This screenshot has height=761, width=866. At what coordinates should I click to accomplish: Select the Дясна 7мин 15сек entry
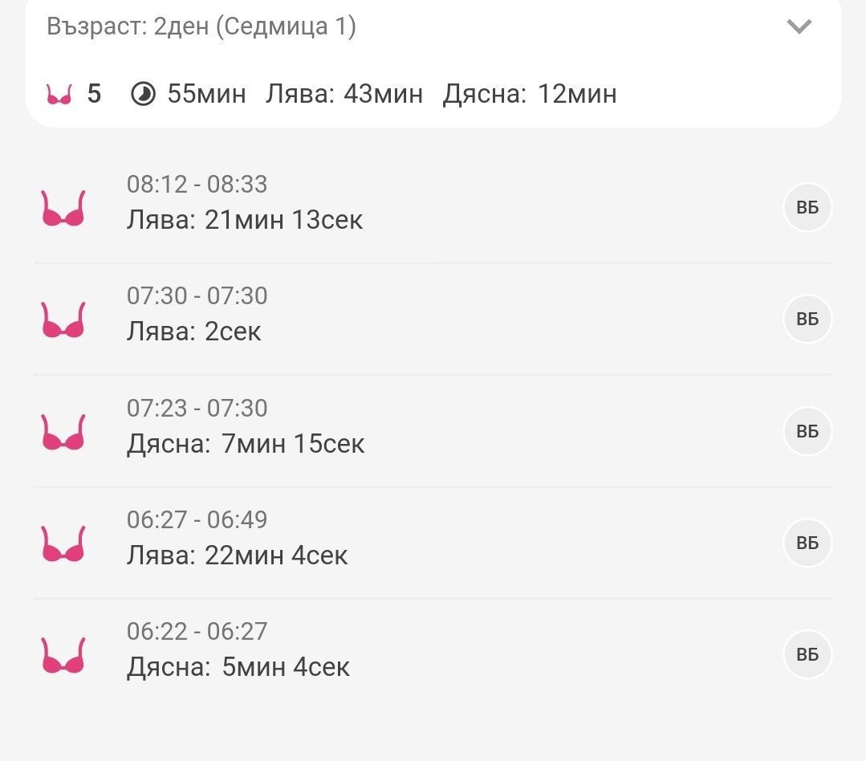tap(246, 443)
